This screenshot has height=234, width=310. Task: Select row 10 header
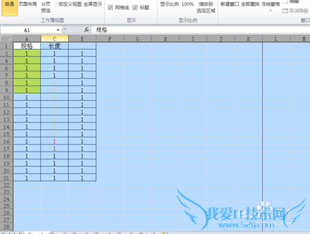(x=7, y=97)
